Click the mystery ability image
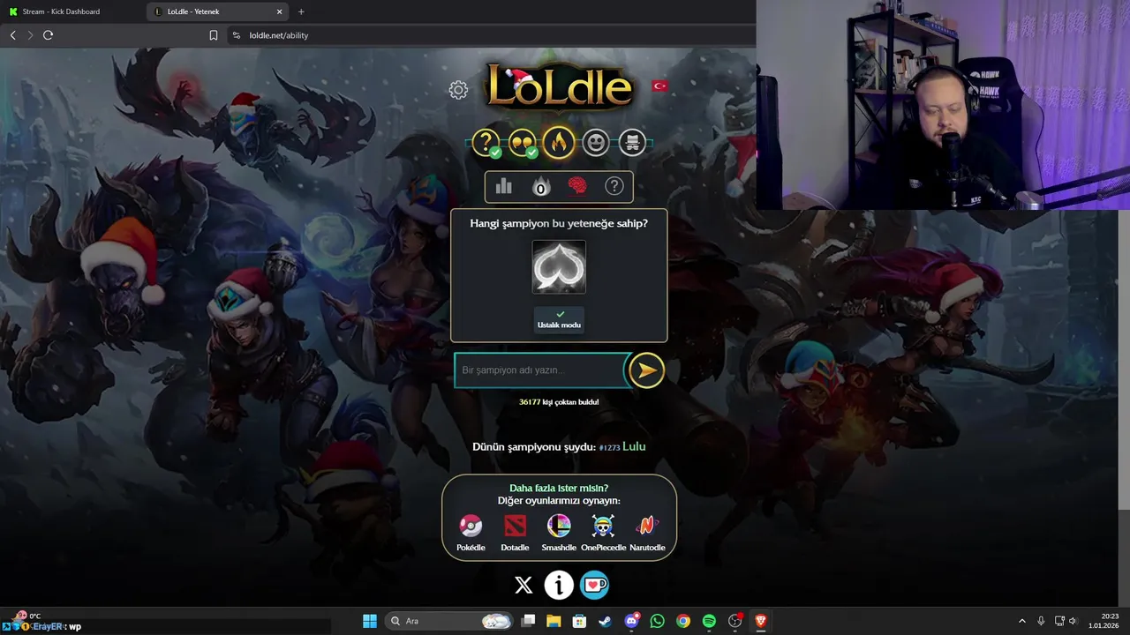Viewport: 1130px width, 635px height. (x=559, y=266)
